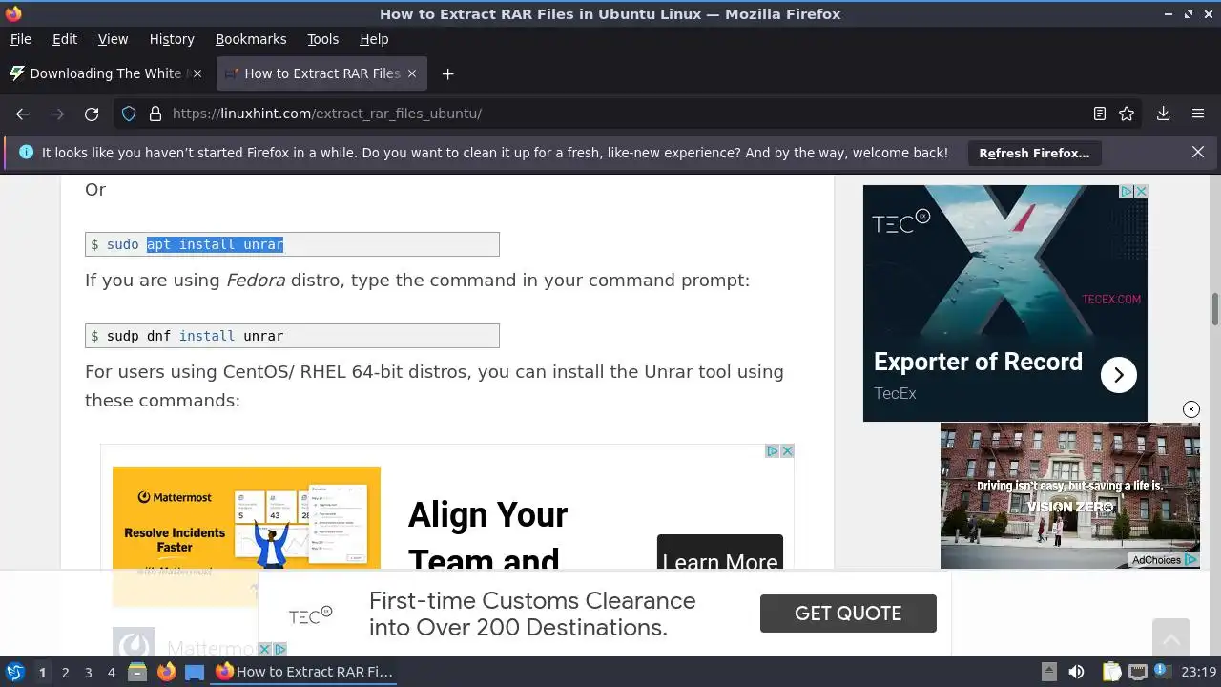Open the File menu
Viewport: 1221px width, 687px height.
[20, 39]
